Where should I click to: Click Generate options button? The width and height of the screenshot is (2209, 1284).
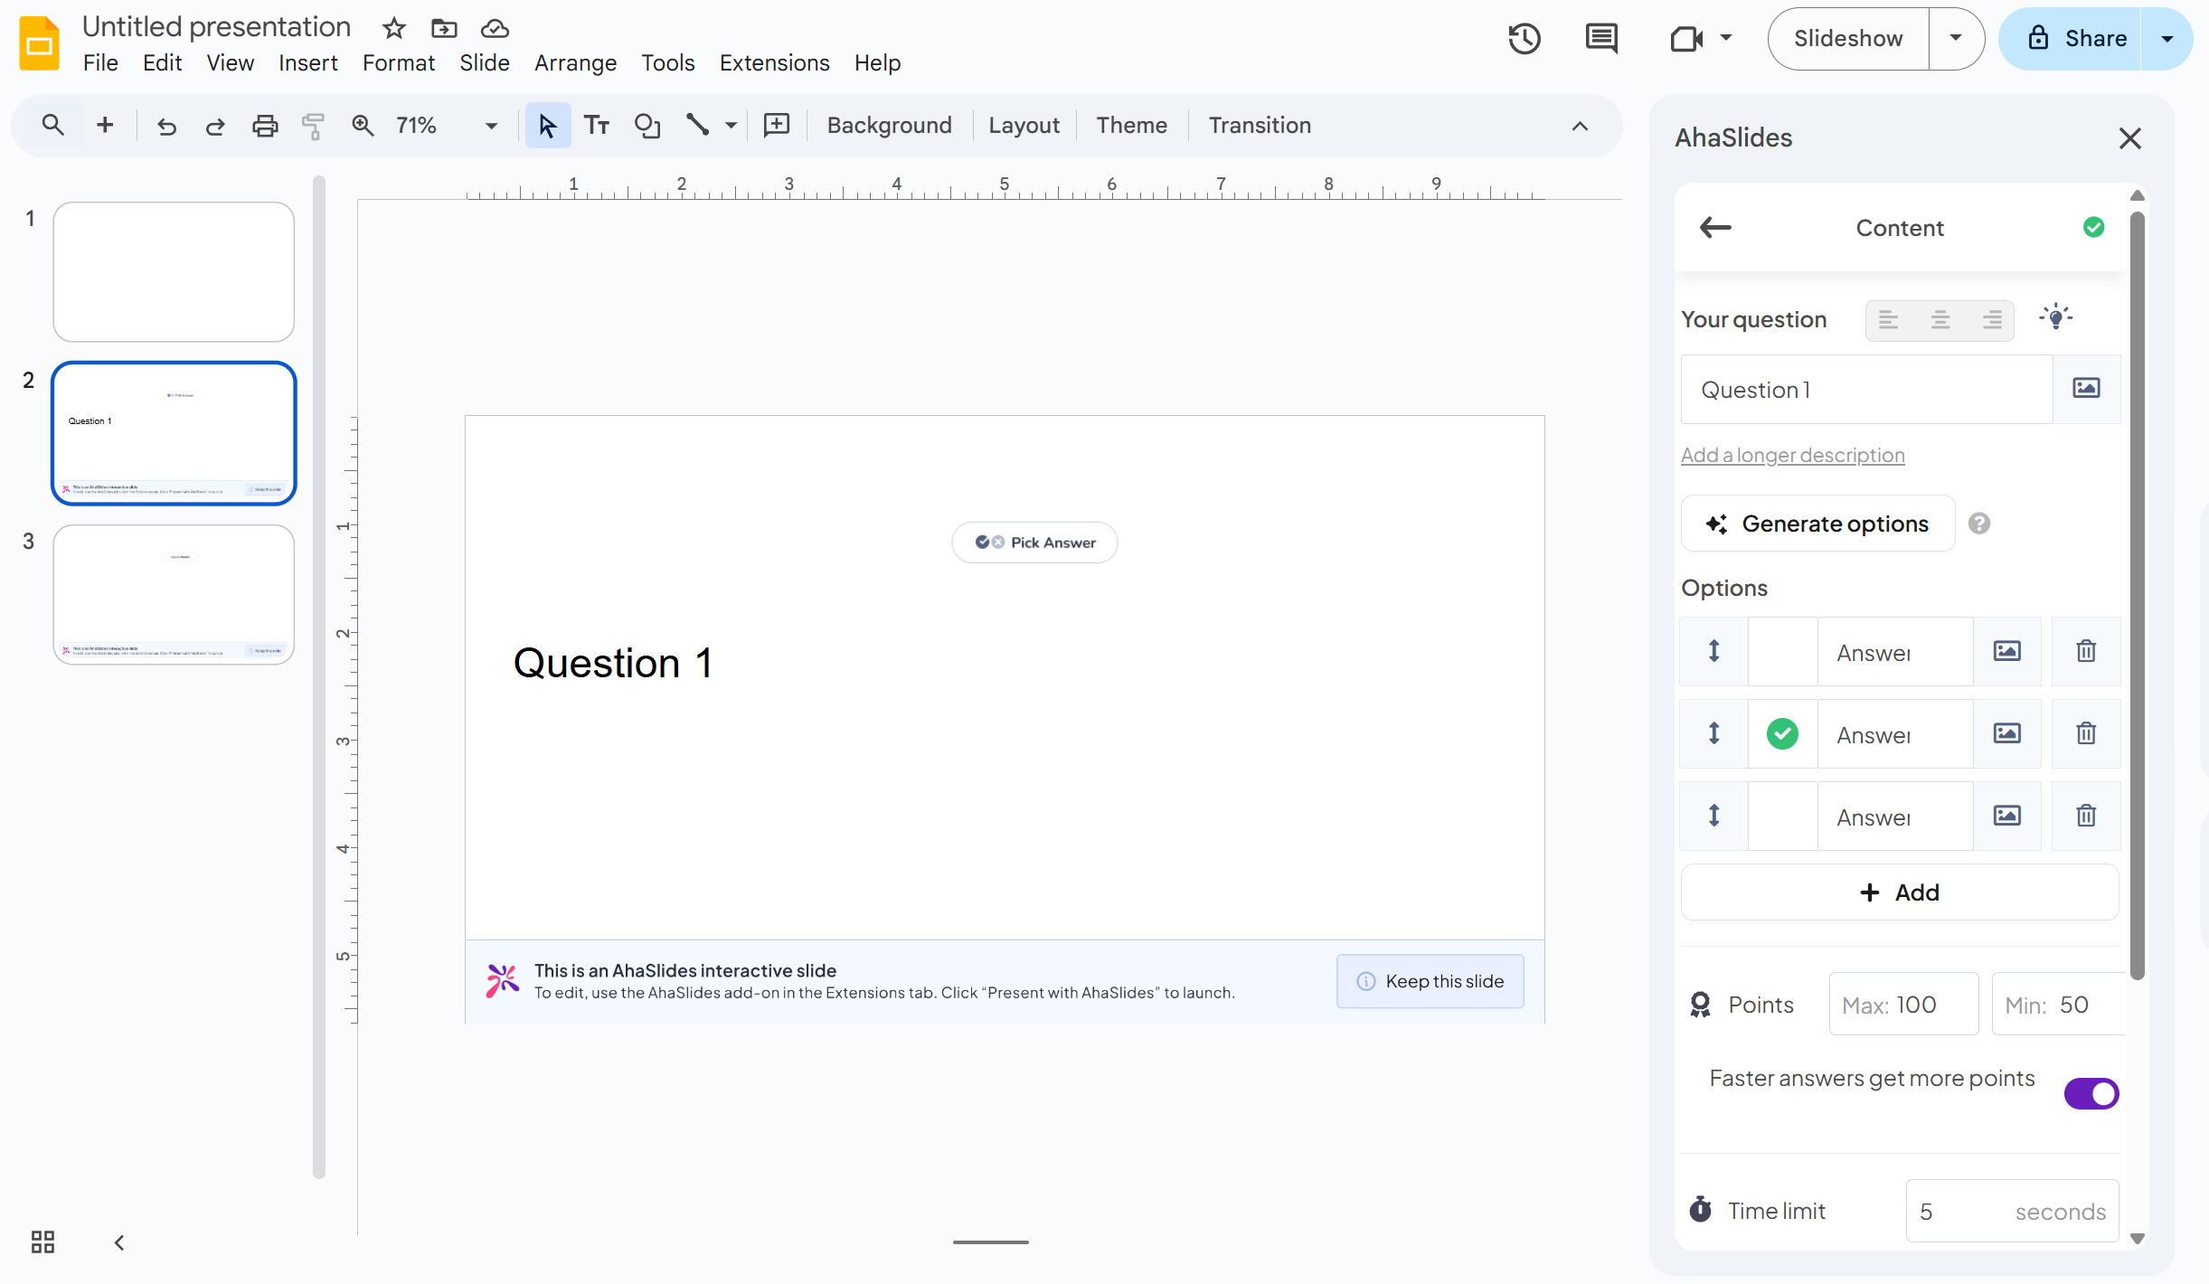click(x=1817, y=524)
